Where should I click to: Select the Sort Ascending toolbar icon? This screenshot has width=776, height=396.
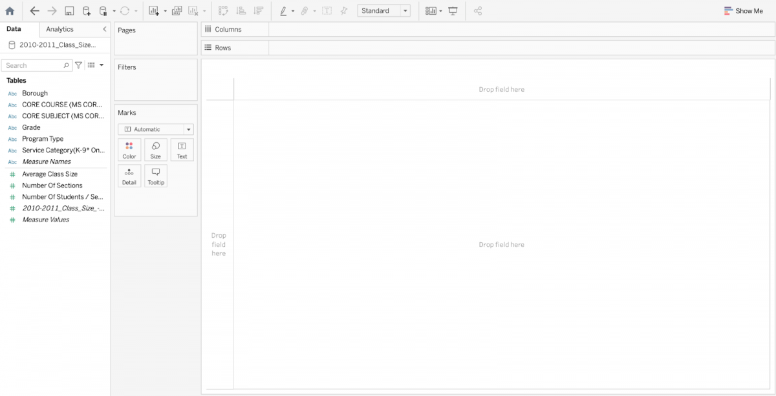pos(239,10)
